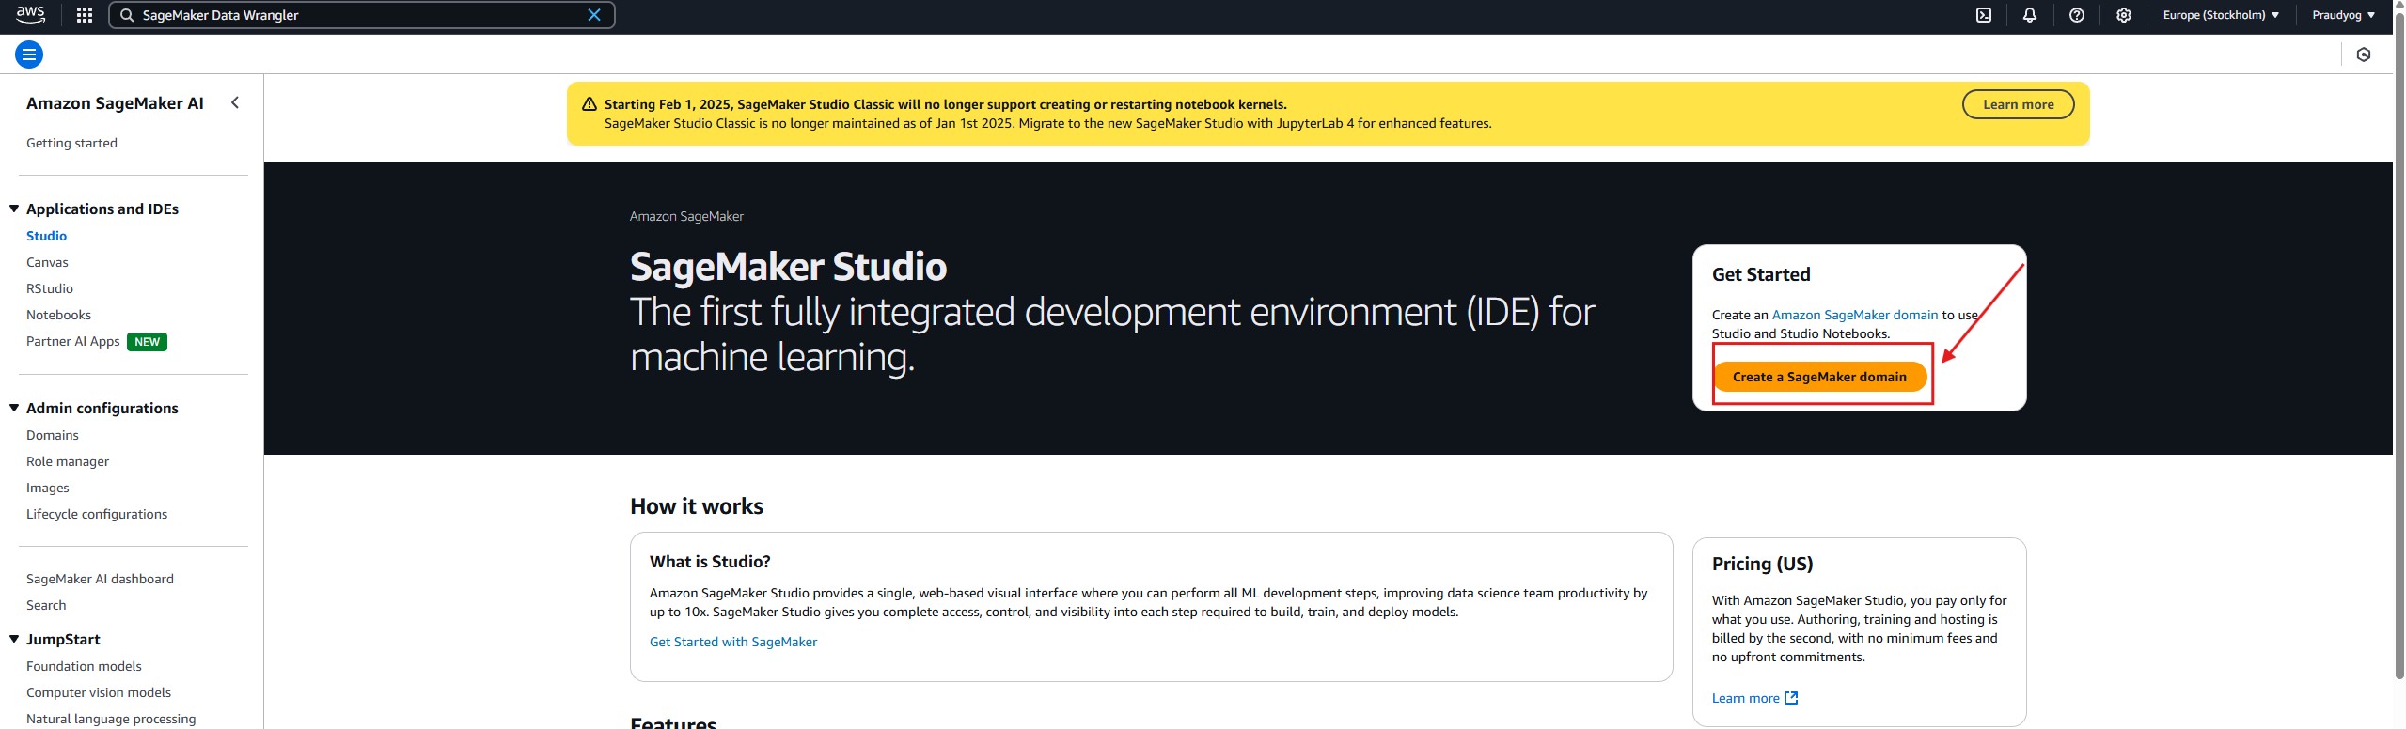This screenshot has width=2406, height=729.
Task: Toggle the blue hamburger navigation menu
Action: [x=29, y=54]
